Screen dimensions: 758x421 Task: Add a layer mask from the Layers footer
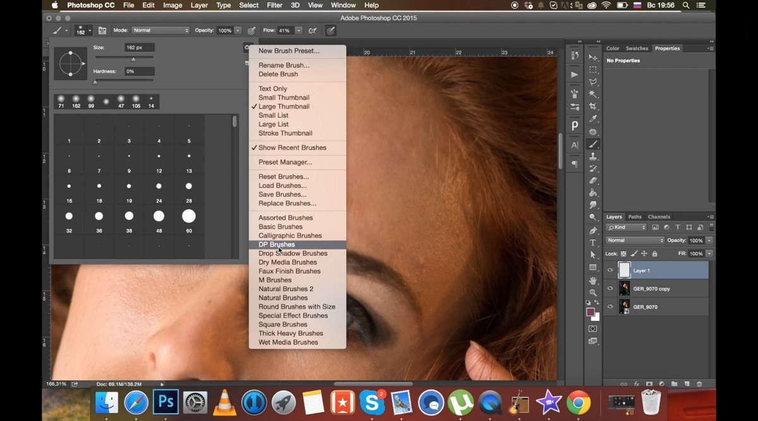pyautogui.click(x=649, y=383)
